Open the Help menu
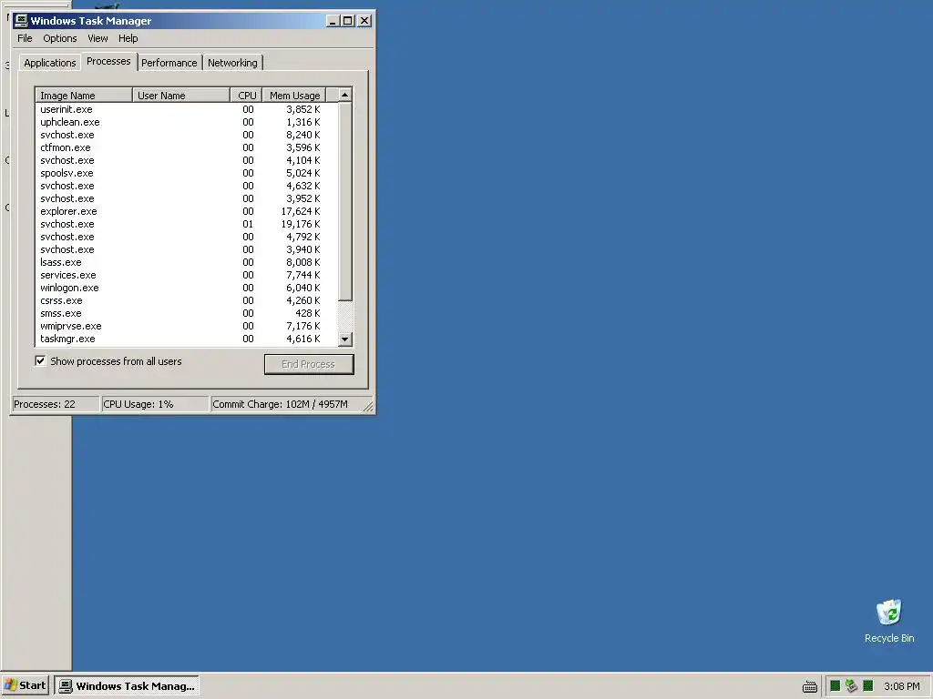Screen dimensions: 933x699 [x=128, y=38]
